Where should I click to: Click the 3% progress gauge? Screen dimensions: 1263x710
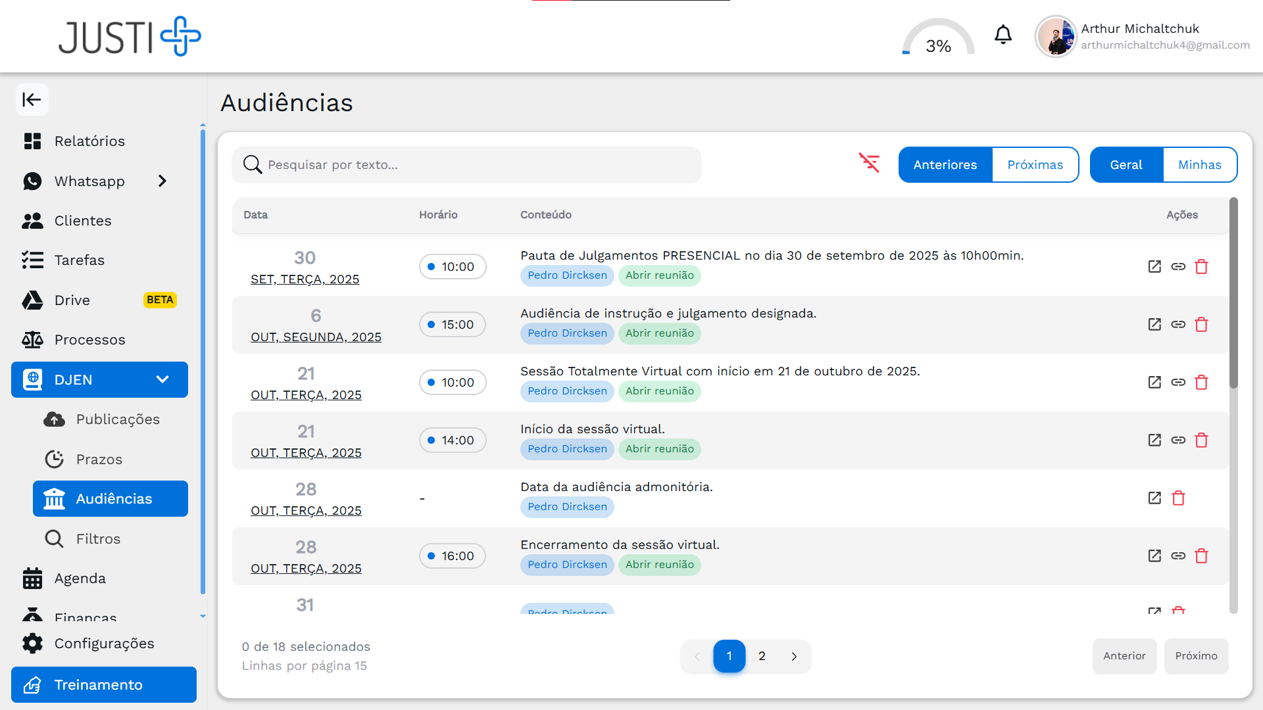click(x=937, y=39)
